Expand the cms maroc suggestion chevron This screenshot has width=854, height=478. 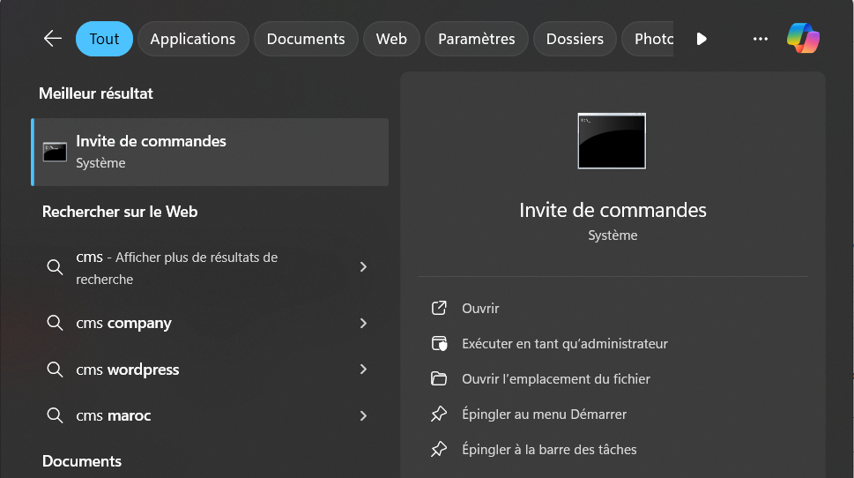point(363,415)
